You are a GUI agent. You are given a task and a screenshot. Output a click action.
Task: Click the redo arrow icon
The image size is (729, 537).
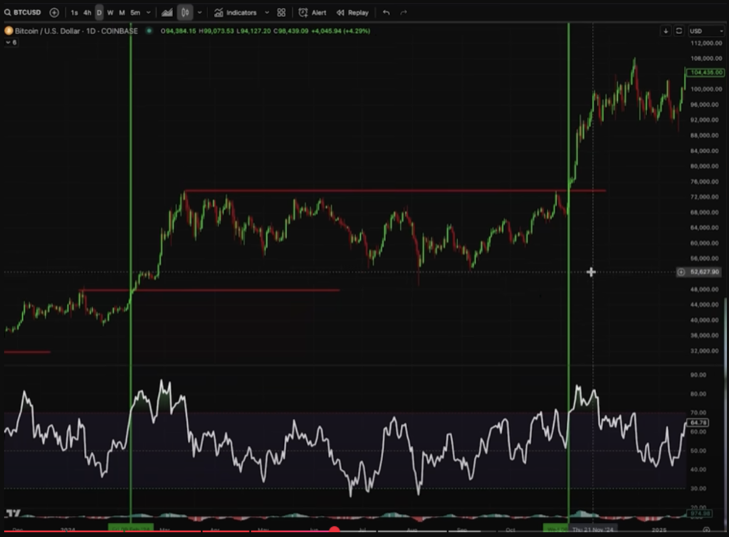tap(404, 12)
